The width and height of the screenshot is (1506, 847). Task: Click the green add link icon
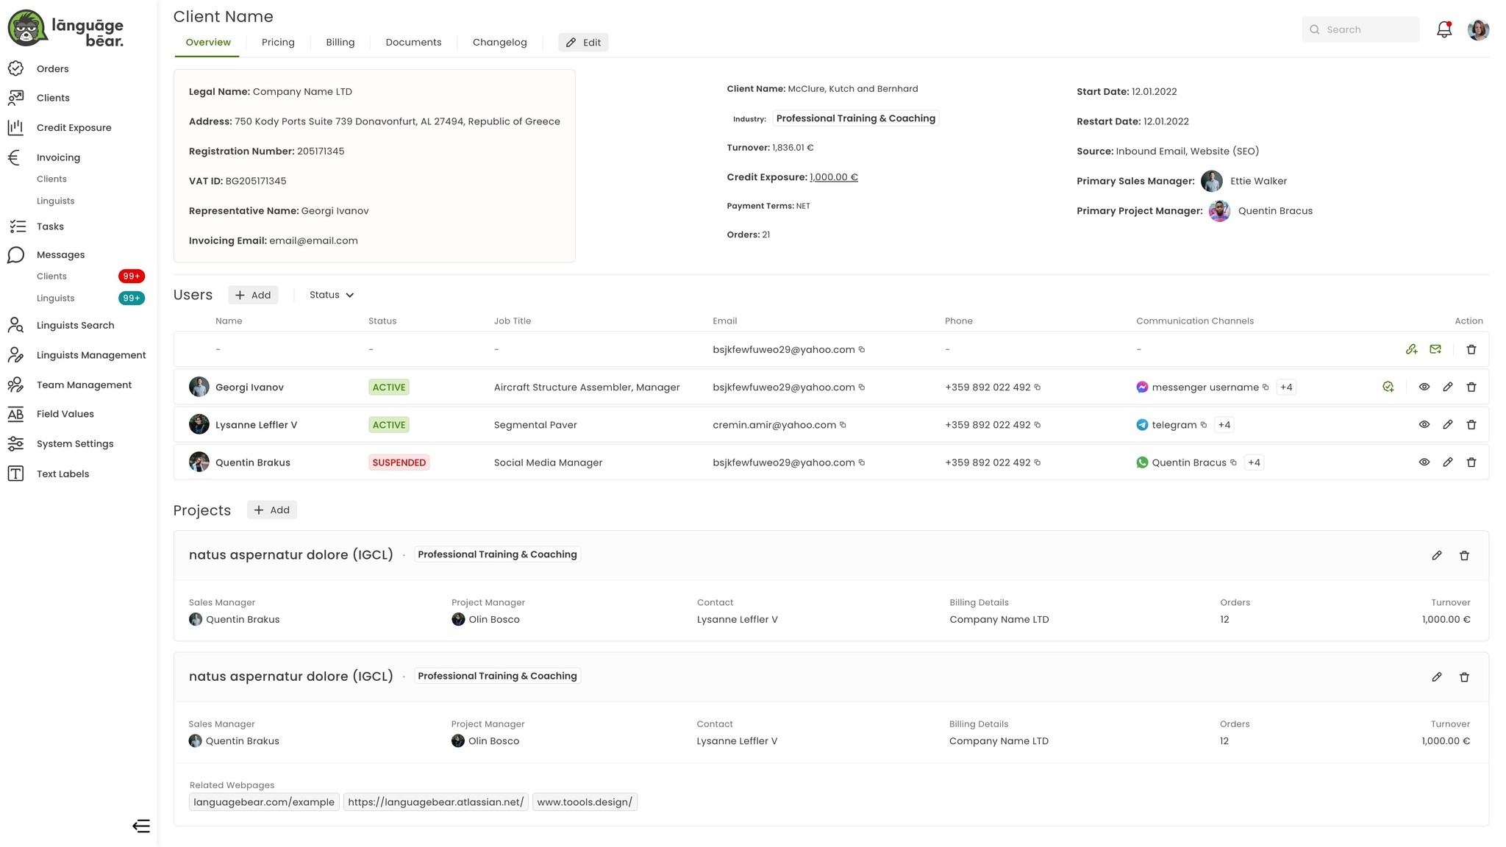tap(1411, 349)
